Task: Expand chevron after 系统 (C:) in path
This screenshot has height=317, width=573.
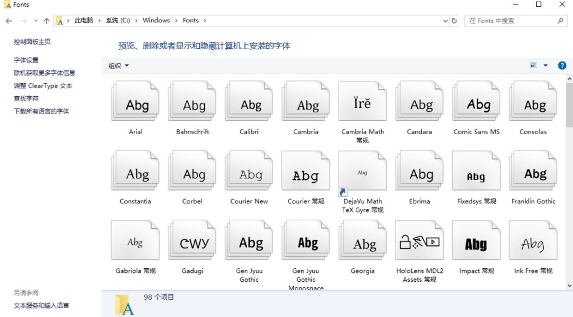Action: [137, 21]
